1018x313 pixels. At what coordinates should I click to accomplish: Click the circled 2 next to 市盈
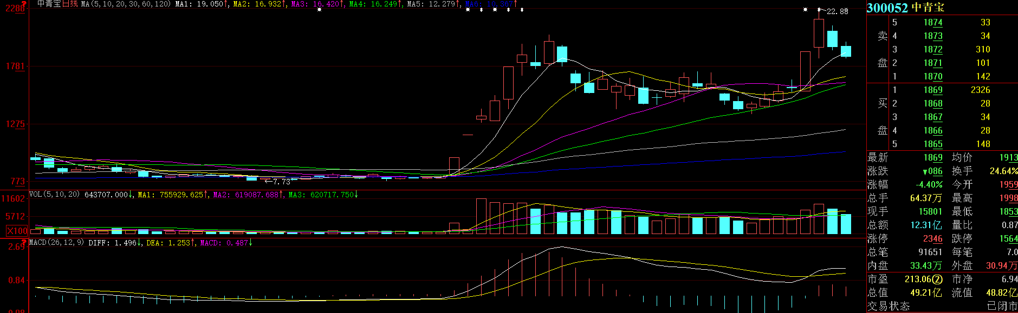(937, 279)
